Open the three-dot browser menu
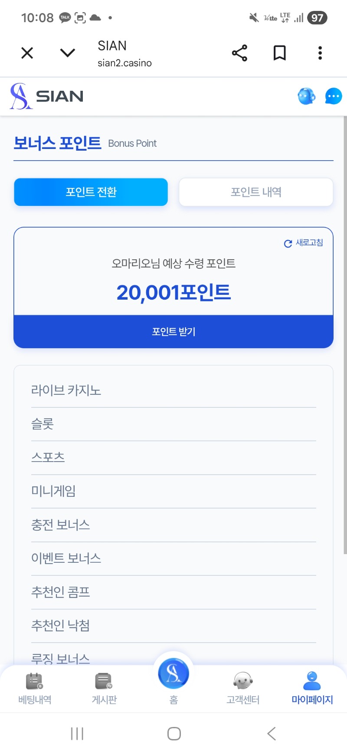Image resolution: width=347 pixels, height=753 pixels. pyautogui.click(x=320, y=53)
